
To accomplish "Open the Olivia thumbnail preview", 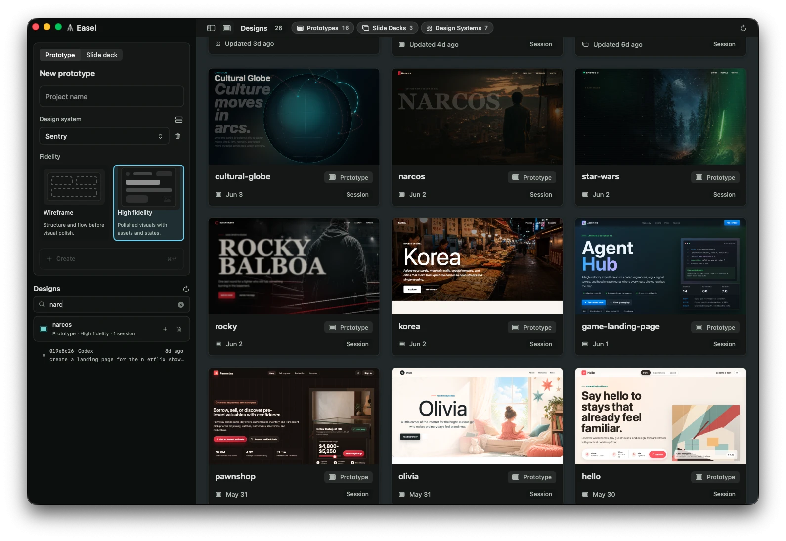I will (477, 416).
